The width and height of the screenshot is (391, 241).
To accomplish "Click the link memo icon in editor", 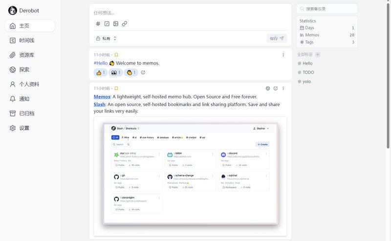I will tap(125, 23).
